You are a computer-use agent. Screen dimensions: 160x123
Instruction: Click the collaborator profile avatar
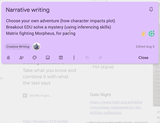click(x=37, y=47)
